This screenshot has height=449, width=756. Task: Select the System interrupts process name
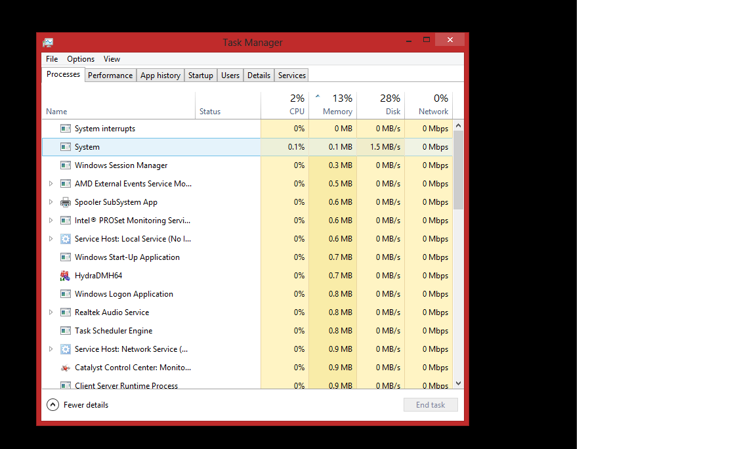104,128
